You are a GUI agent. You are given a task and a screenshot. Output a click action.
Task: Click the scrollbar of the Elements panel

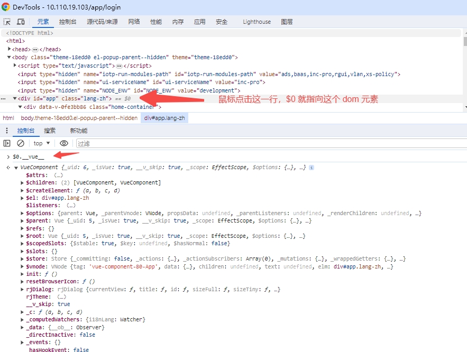click(465, 42)
